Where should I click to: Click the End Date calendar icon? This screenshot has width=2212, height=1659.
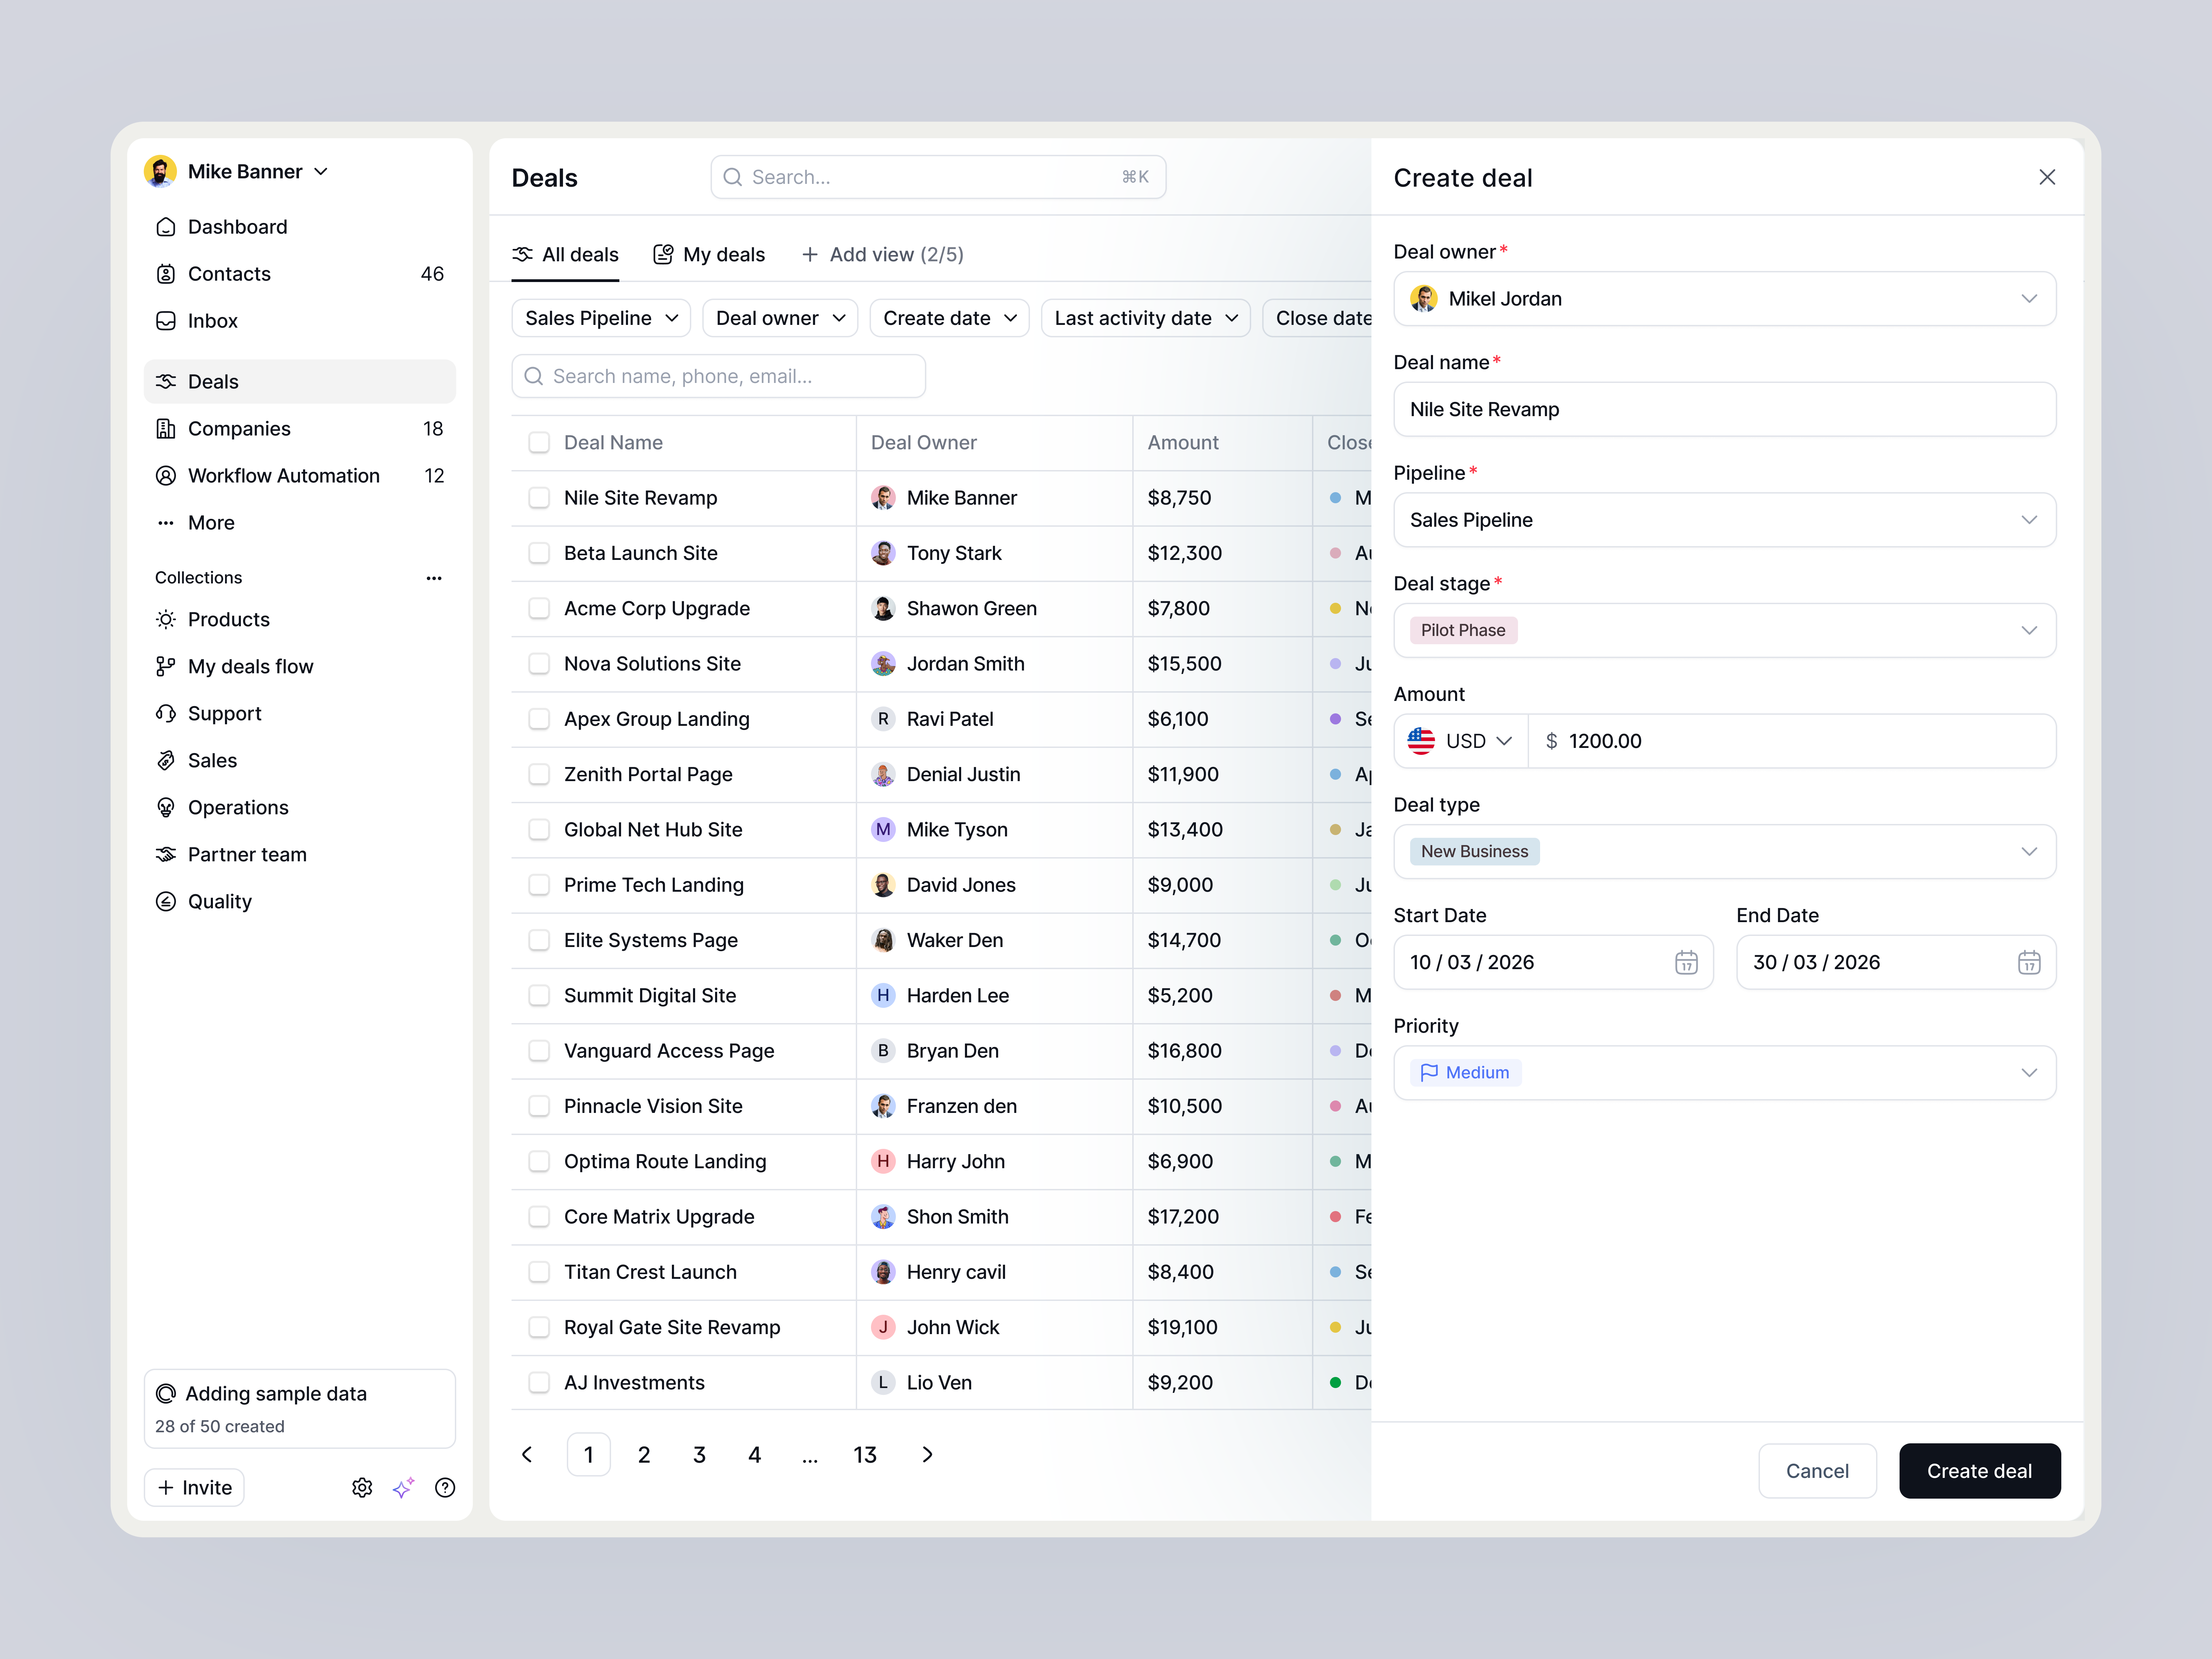2029,963
